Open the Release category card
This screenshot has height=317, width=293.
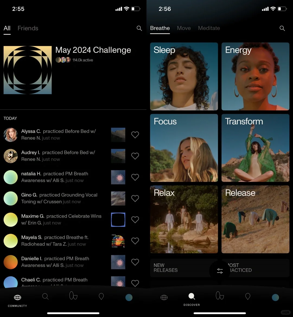coord(255,219)
